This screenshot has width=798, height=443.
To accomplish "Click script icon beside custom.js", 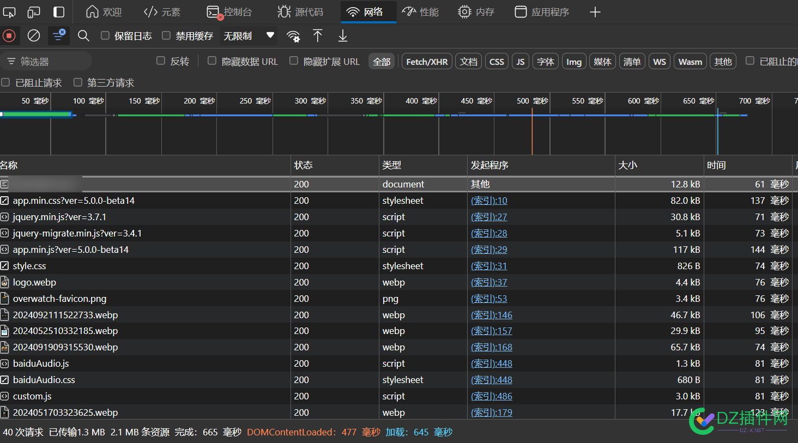I will (x=4, y=396).
